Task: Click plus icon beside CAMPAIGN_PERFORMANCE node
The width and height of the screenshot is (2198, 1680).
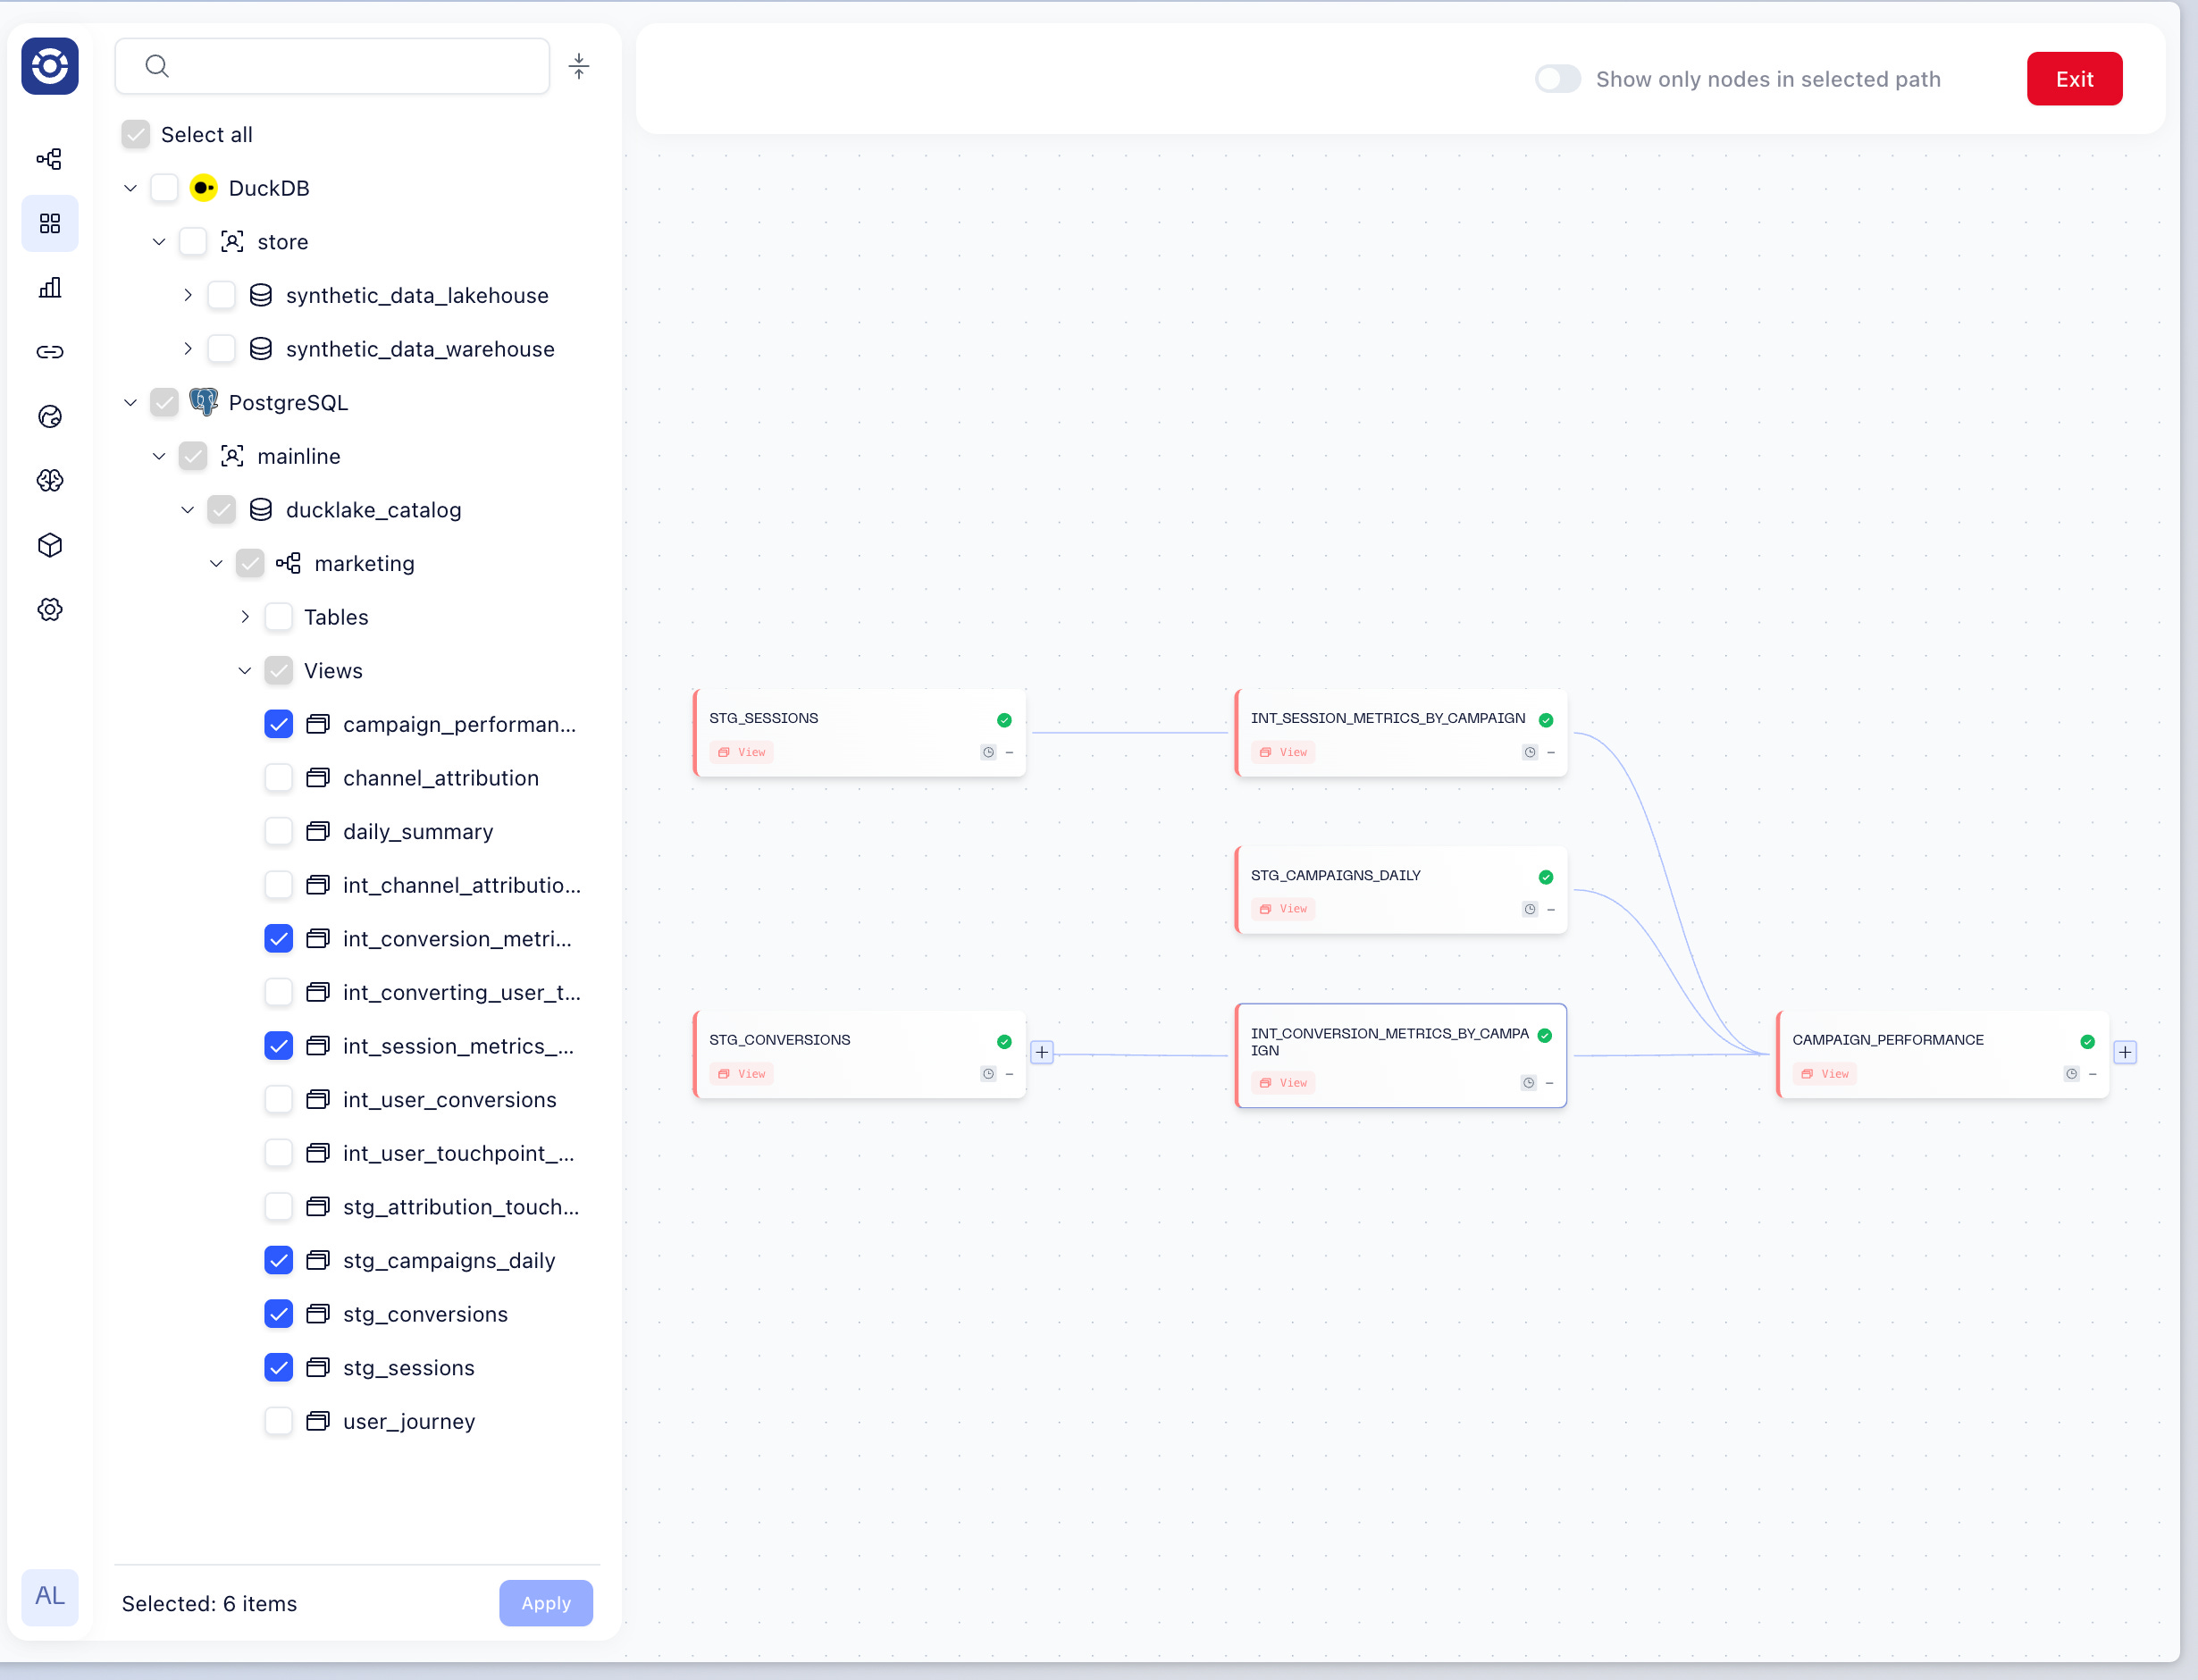Action: pos(2124,1052)
